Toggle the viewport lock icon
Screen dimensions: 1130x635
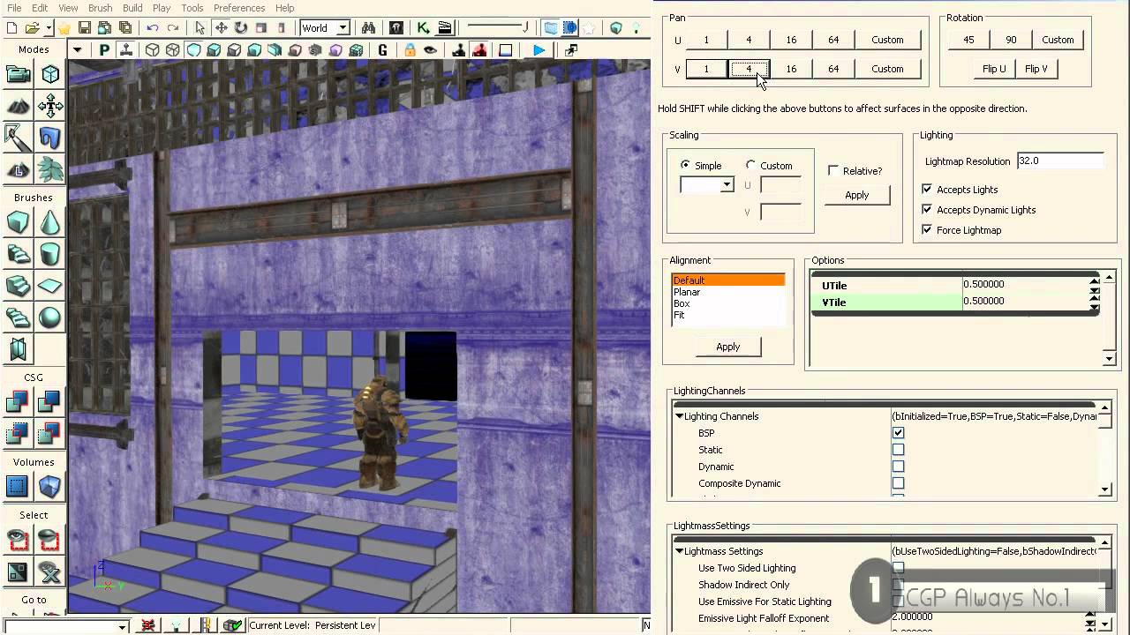click(410, 50)
